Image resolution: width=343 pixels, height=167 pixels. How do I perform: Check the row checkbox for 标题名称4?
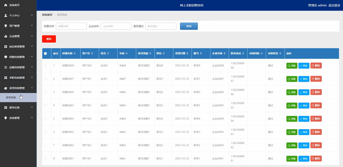(x=45, y=119)
